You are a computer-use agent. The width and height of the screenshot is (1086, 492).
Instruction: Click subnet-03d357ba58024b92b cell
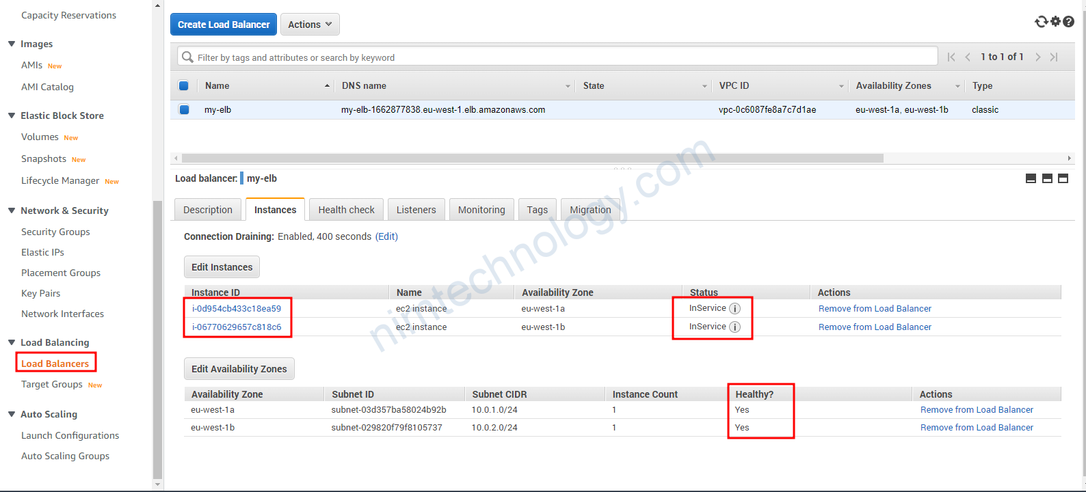(x=388, y=409)
